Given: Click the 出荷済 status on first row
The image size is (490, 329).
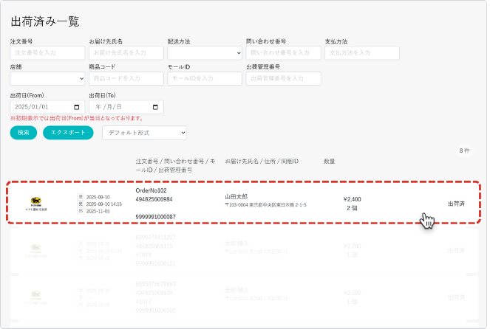Looking at the screenshot, I should click(x=456, y=204).
